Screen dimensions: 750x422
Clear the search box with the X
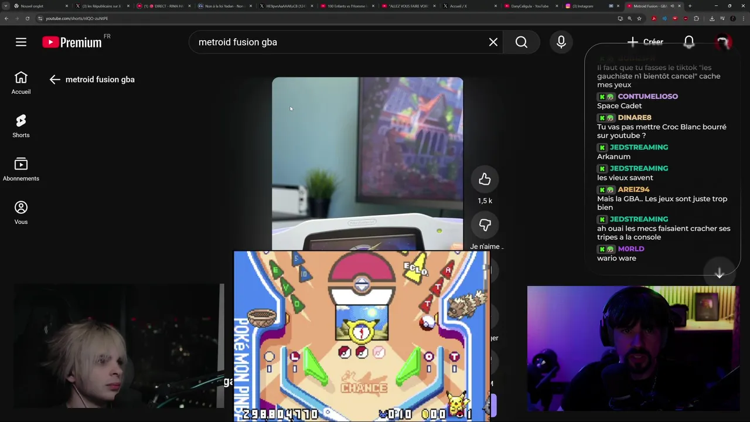point(493,42)
